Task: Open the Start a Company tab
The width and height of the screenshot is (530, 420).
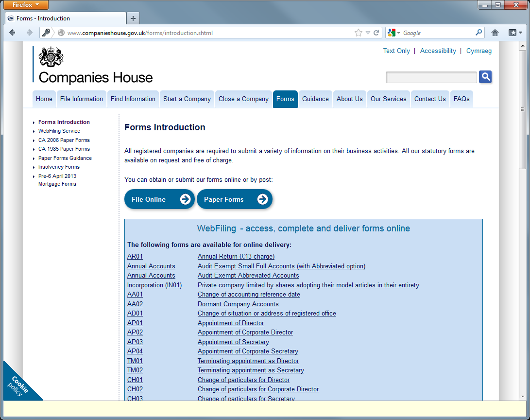Action: point(187,99)
